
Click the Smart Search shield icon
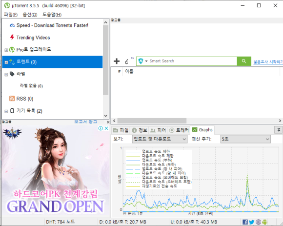coord(141,61)
